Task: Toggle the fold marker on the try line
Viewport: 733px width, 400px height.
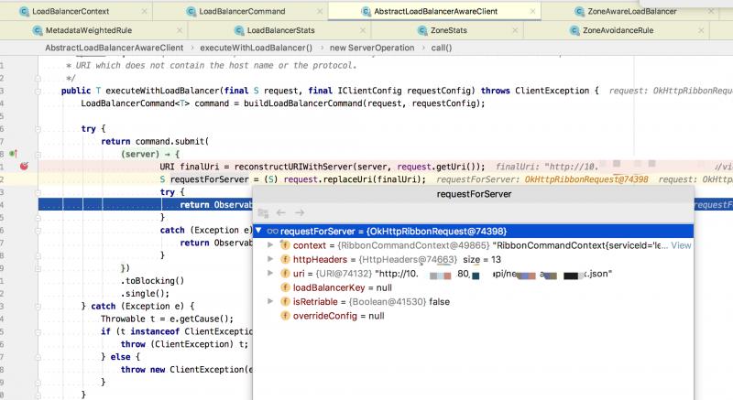Action: [x=38, y=129]
